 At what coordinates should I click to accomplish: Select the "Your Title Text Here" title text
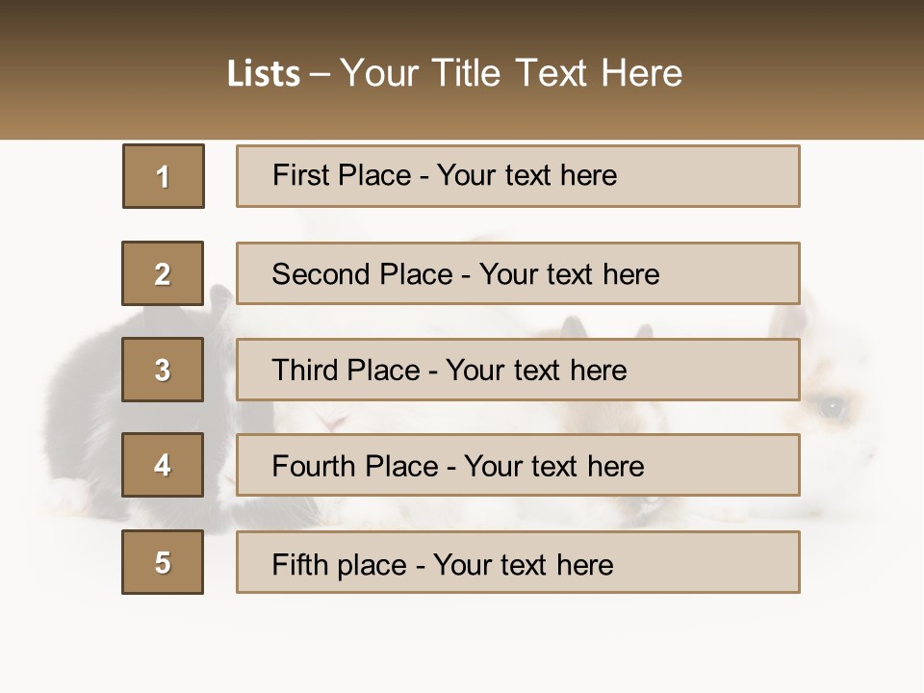point(511,73)
